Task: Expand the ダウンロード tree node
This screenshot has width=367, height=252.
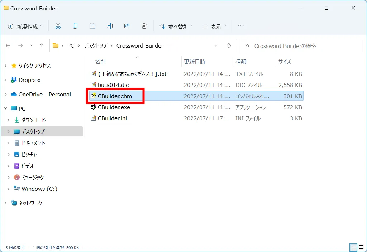Action: (9, 120)
